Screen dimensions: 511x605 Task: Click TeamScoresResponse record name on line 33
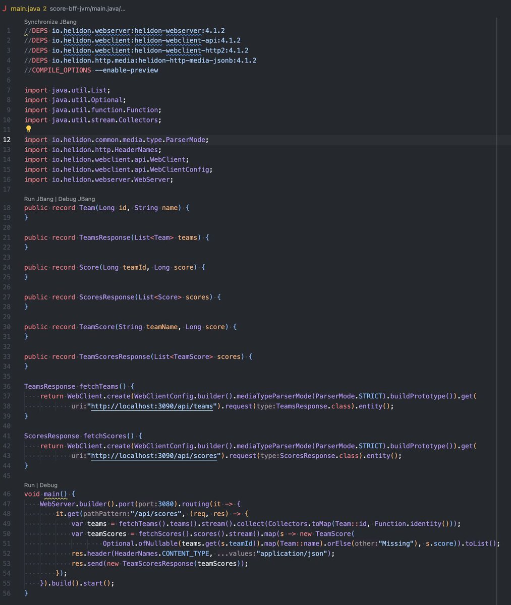tap(115, 356)
